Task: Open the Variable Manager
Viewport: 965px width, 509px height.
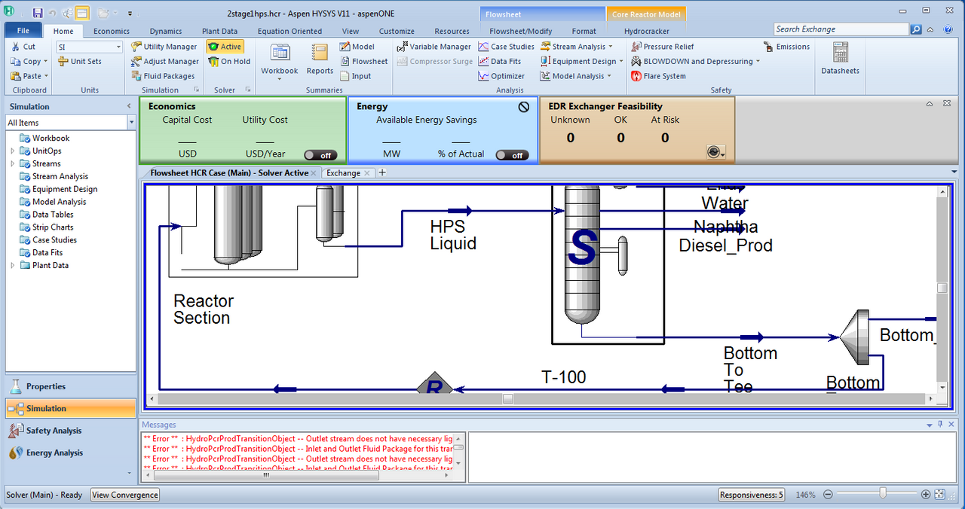Action: click(x=434, y=47)
